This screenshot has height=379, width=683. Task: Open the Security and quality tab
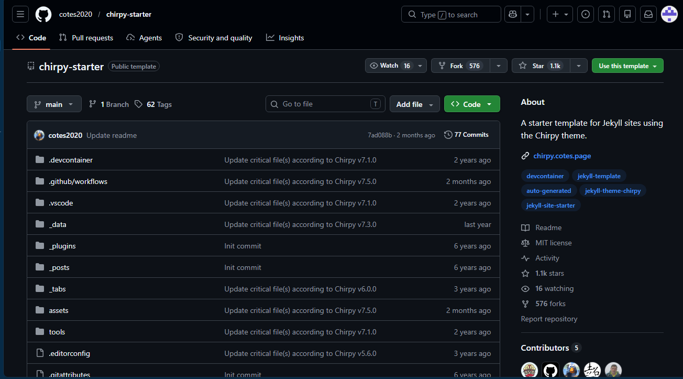(214, 38)
